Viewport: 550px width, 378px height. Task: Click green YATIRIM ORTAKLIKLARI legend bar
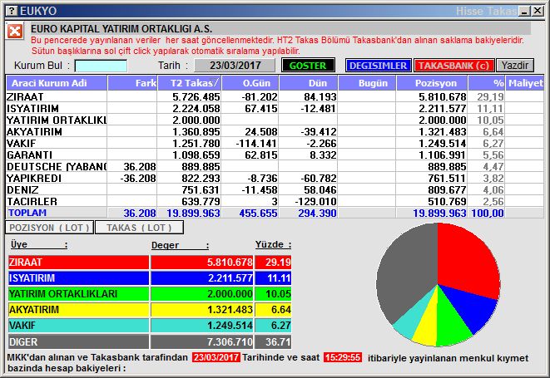(78, 294)
